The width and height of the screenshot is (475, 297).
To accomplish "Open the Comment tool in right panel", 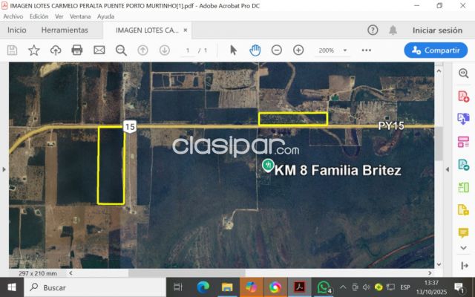I will coord(463,232).
